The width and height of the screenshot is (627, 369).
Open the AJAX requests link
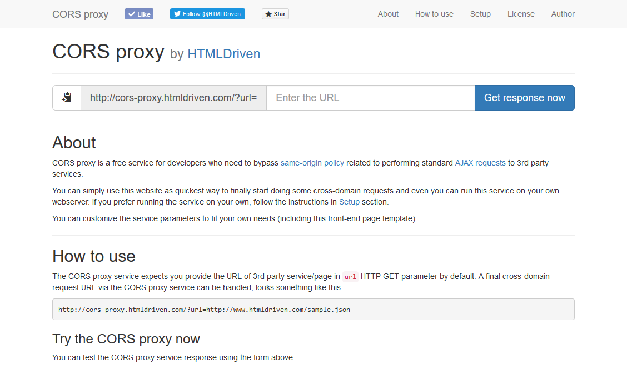pos(480,163)
